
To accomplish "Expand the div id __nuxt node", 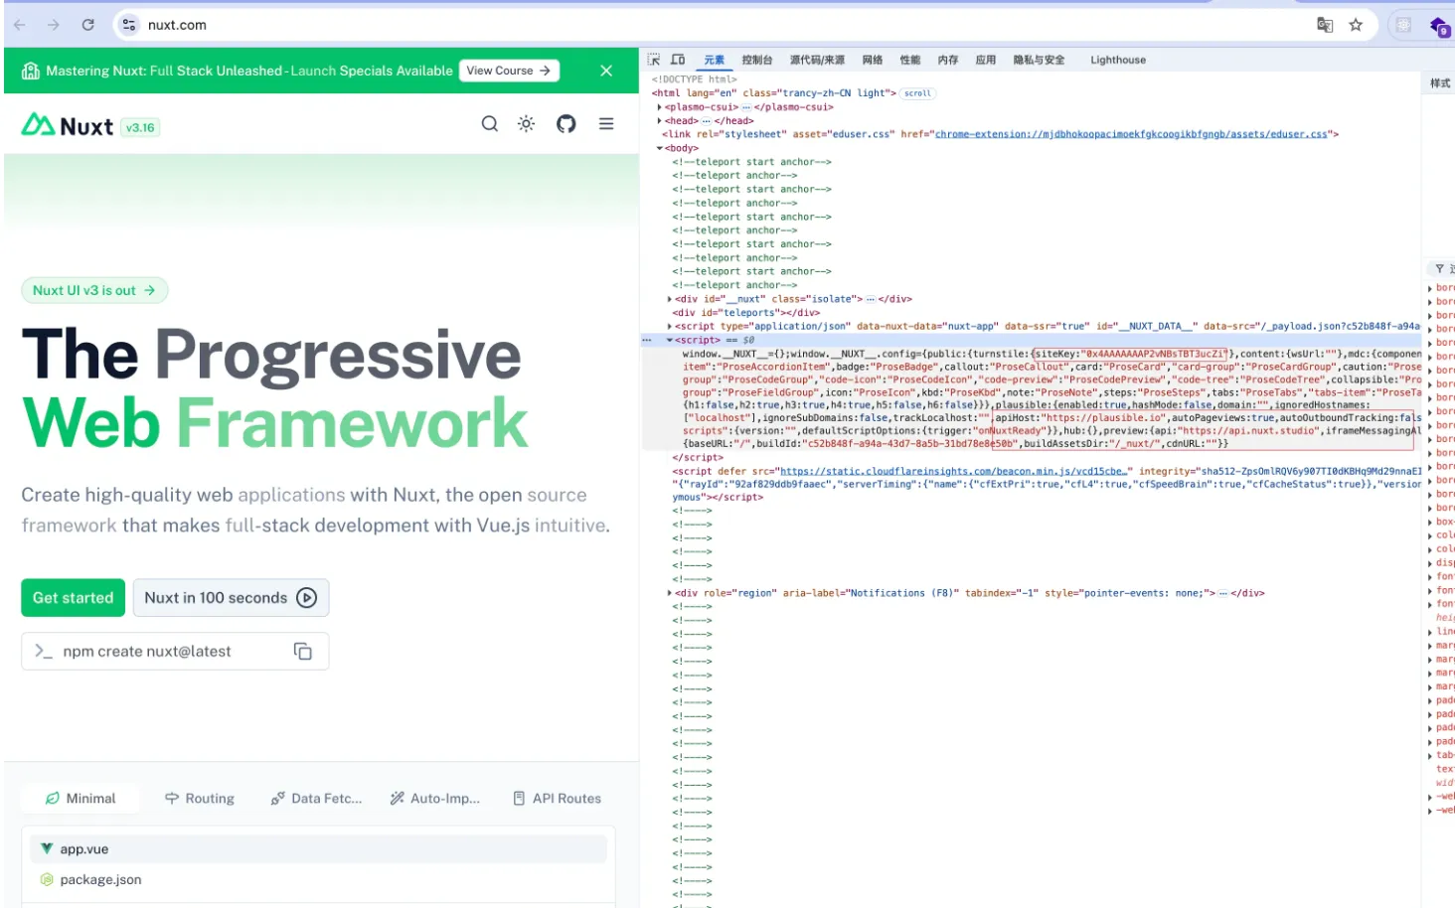I will point(669,299).
